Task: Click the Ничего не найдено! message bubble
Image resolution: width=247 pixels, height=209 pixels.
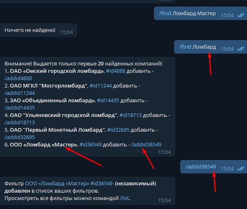Action: pos(39,30)
